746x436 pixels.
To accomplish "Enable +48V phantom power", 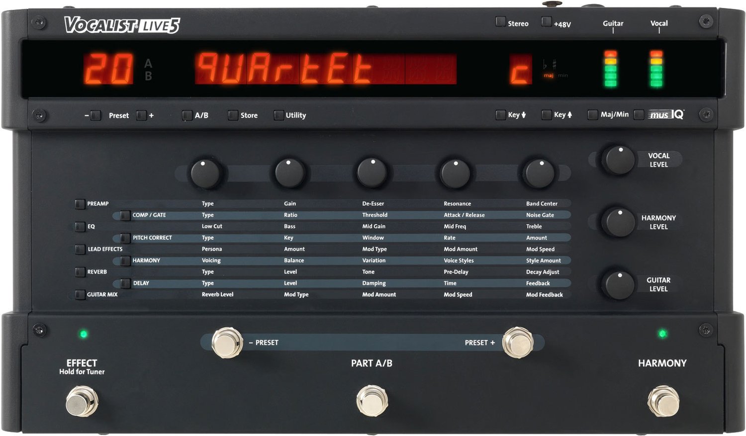I will click(547, 22).
